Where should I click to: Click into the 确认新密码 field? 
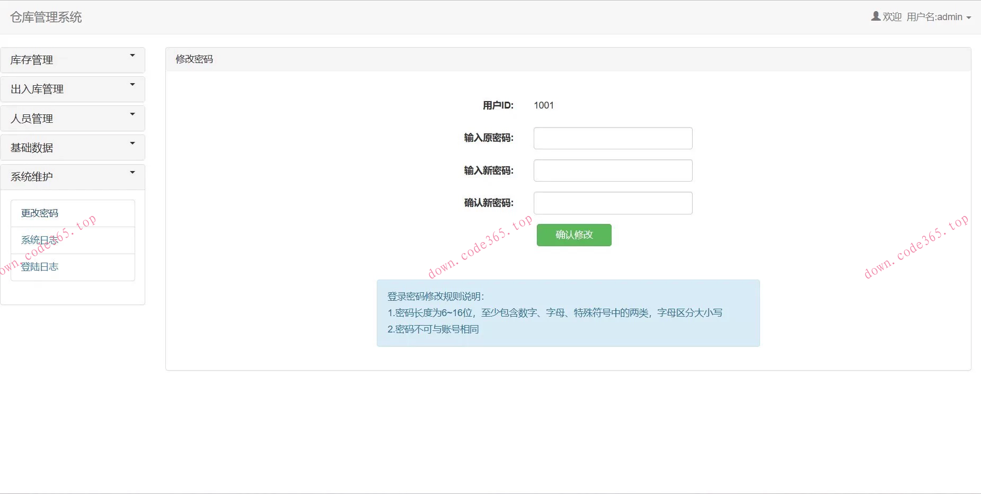click(x=613, y=203)
